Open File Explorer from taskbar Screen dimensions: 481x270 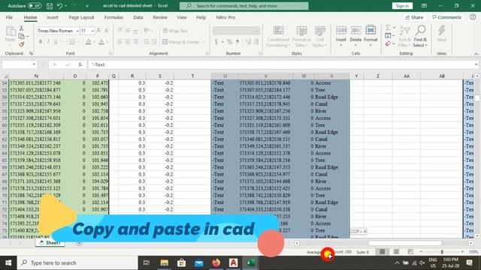point(164,262)
